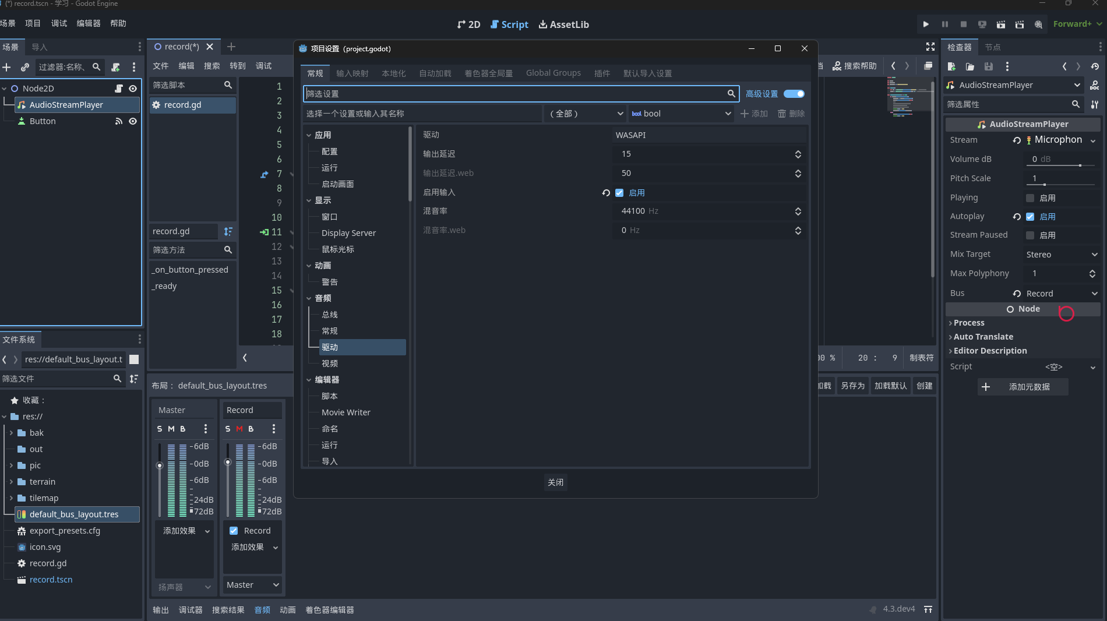Open the Mix Target Stereo dropdown
The height and width of the screenshot is (621, 1107).
pos(1062,255)
